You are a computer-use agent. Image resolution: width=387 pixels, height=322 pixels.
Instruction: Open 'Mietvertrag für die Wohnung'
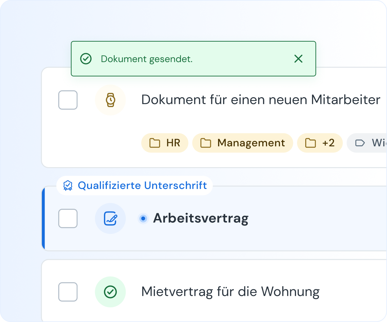[x=230, y=292]
